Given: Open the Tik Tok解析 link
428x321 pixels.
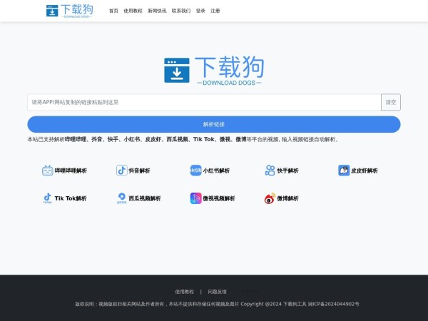Looking at the screenshot, I should click(71, 198).
